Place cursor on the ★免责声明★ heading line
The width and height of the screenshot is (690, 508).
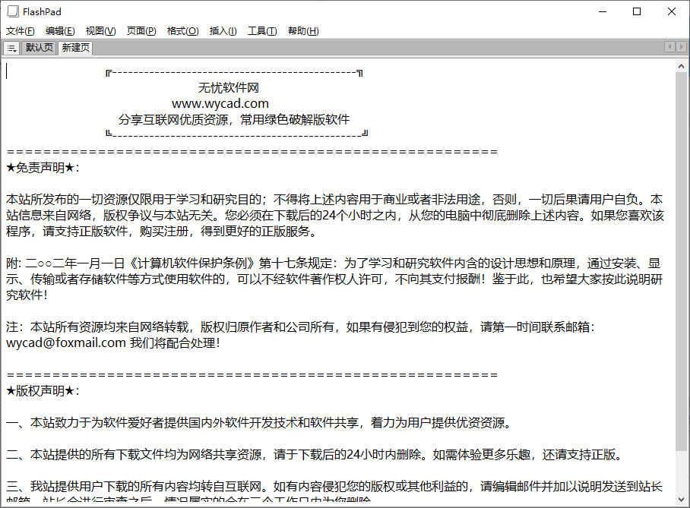pyautogui.click(x=43, y=167)
